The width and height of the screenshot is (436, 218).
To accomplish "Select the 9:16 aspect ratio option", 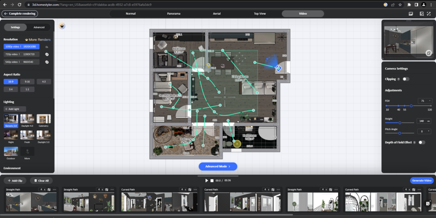I will click(27, 82).
